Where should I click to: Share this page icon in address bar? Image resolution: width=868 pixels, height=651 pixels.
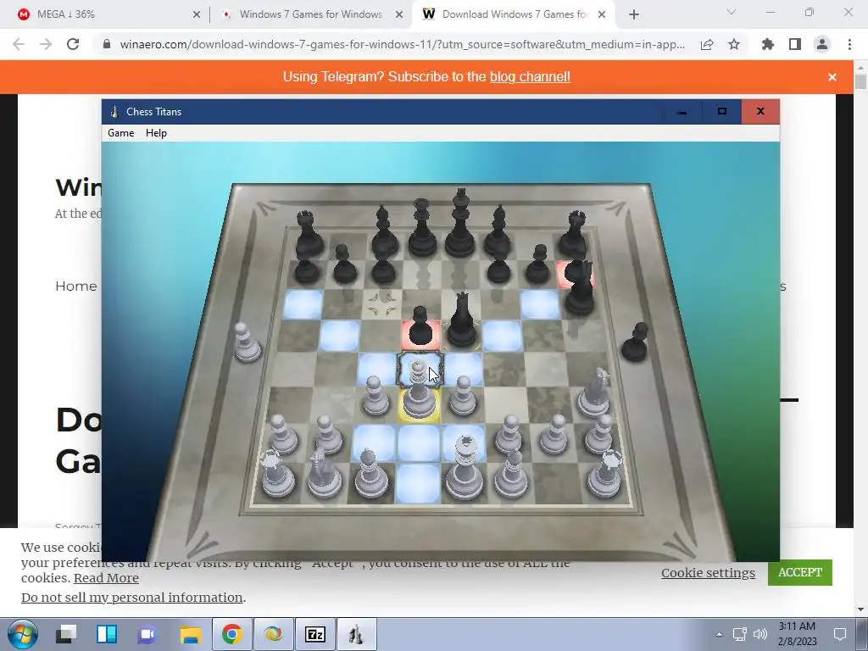click(x=707, y=44)
